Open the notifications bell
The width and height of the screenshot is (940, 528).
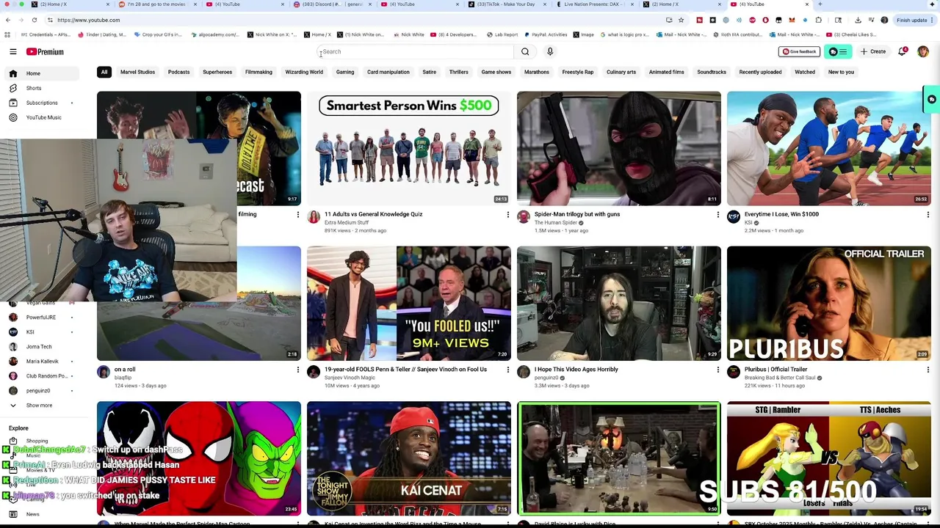point(902,51)
